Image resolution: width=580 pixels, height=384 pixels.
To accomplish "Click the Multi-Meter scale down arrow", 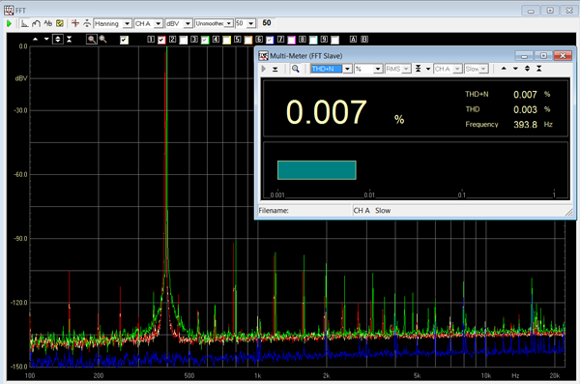I will click(x=515, y=69).
